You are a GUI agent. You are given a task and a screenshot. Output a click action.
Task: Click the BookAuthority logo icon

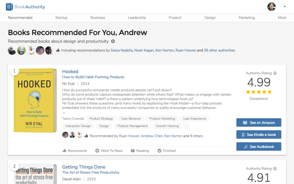[x=9, y=7]
